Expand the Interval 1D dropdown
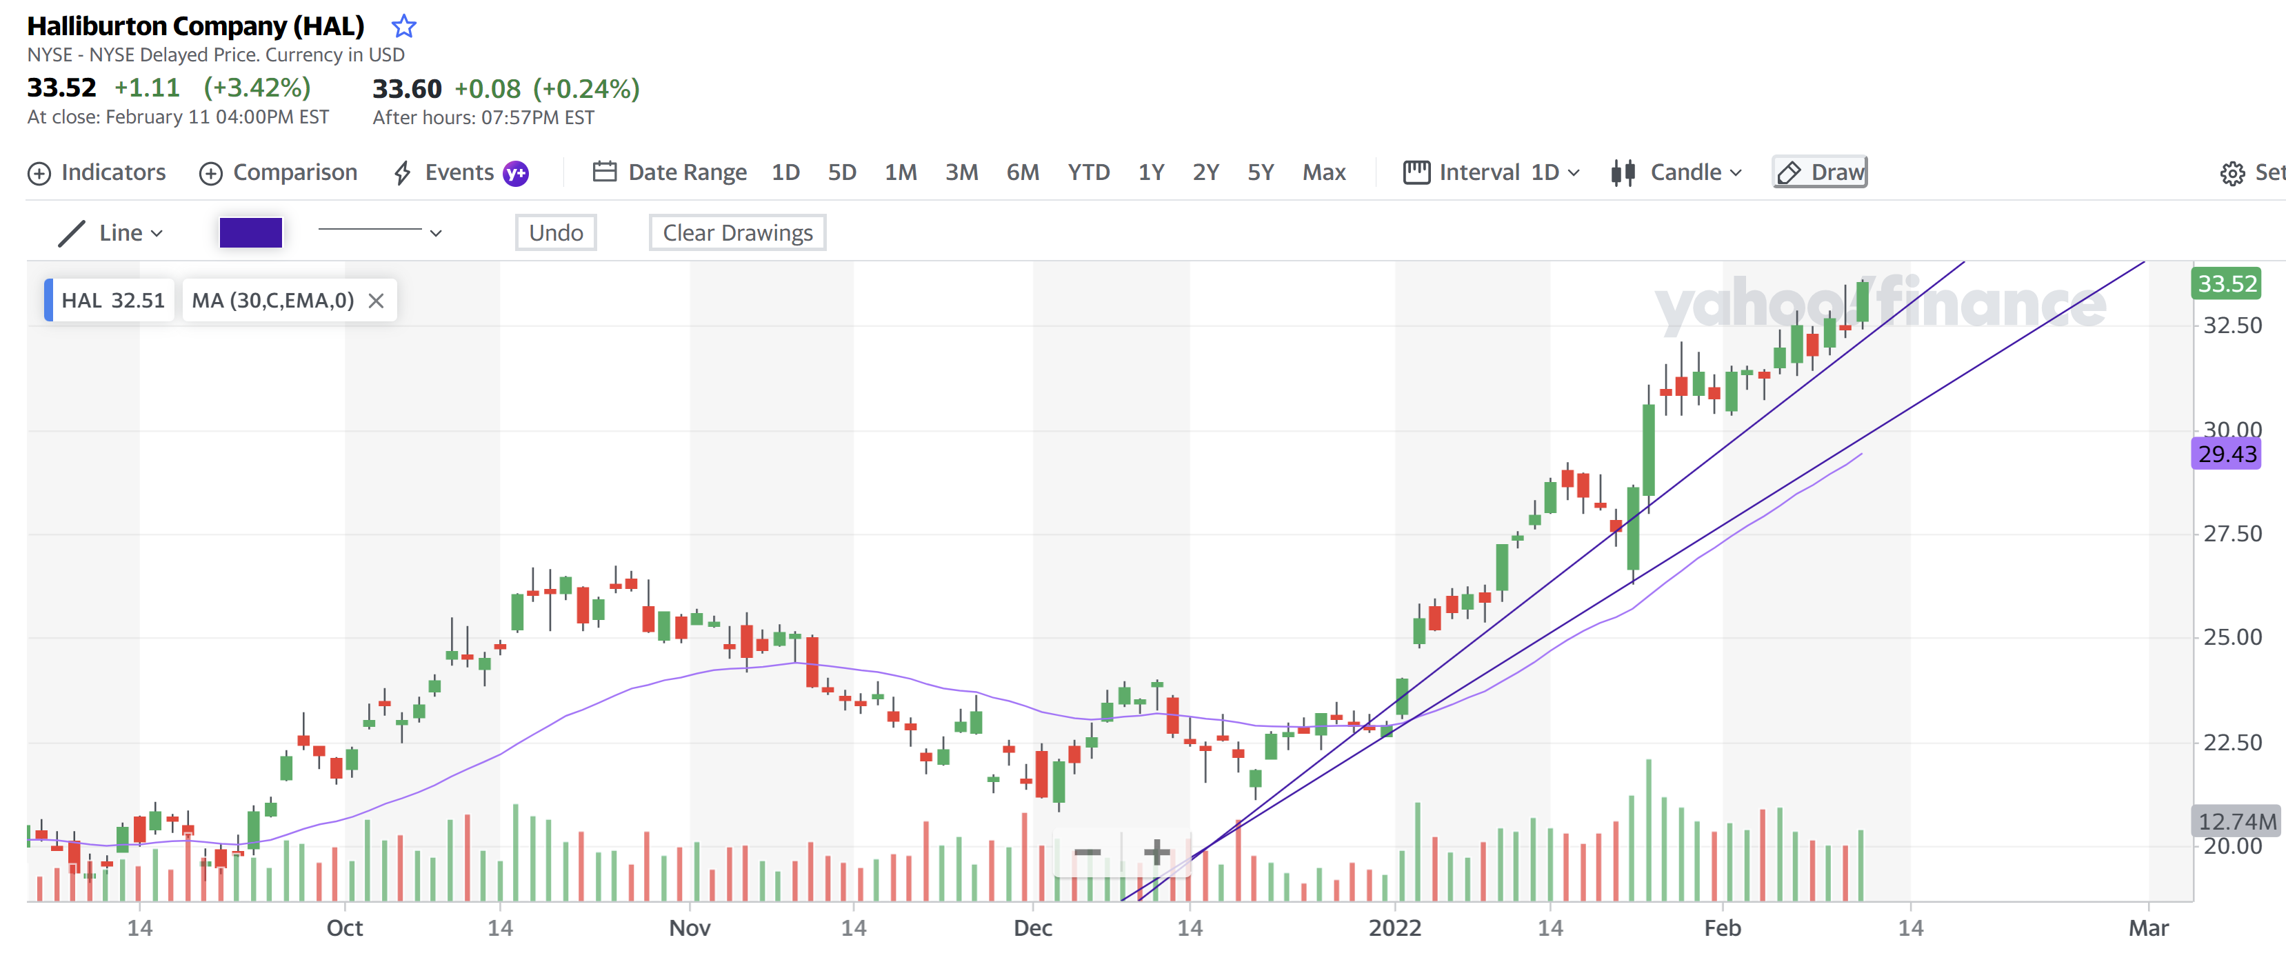The height and width of the screenshot is (971, 2286). [1492, 172]
